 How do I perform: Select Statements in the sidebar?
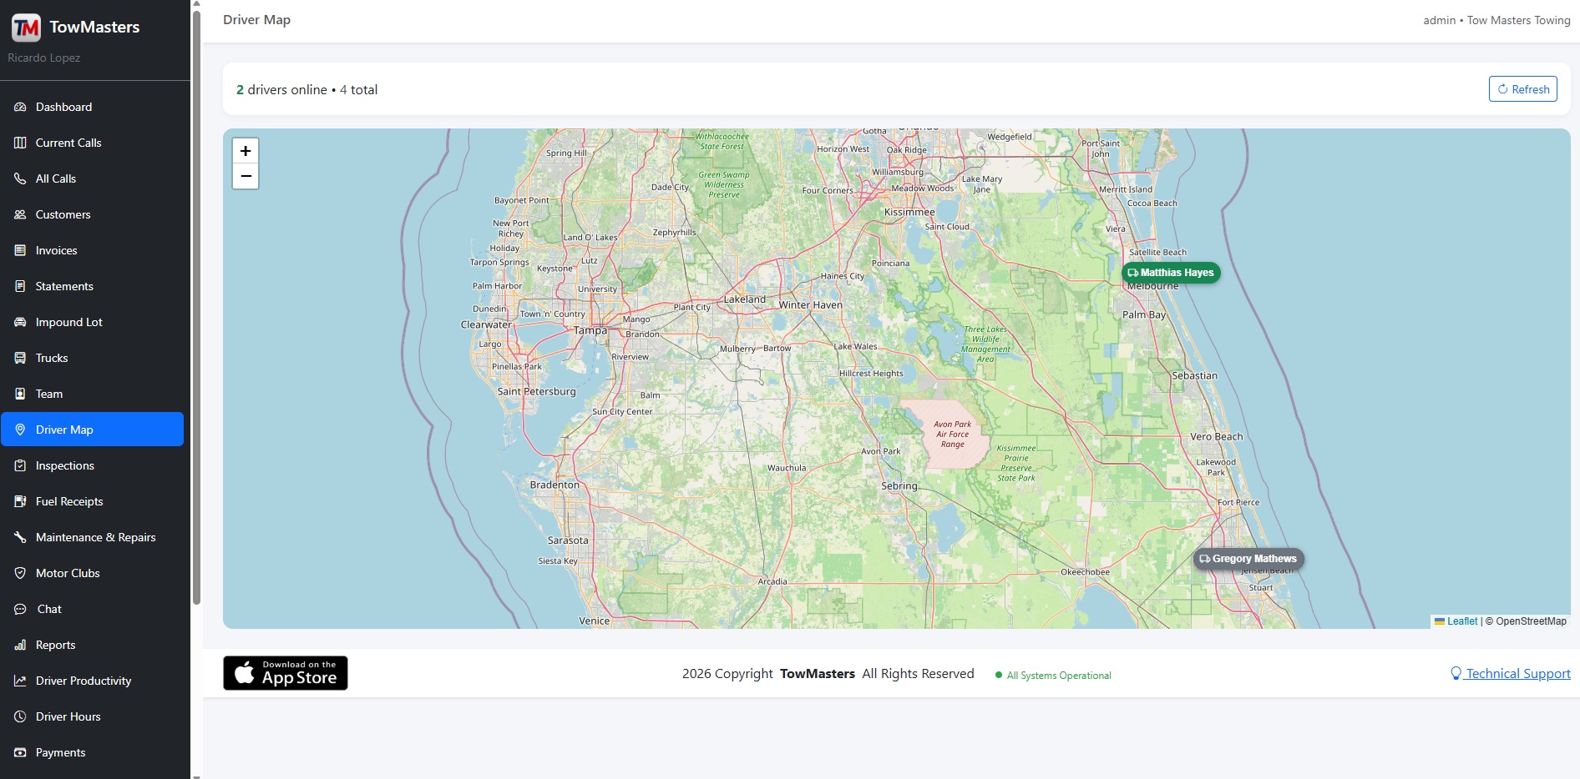(x=92, y=286)
